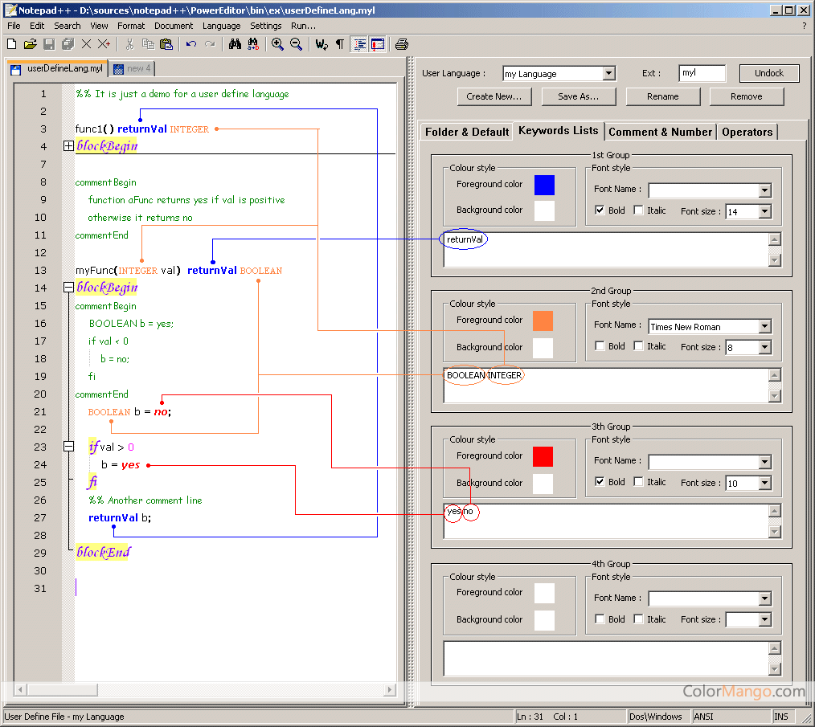
Task: Click the Find binoculars icon
Action: pos(235,44)
